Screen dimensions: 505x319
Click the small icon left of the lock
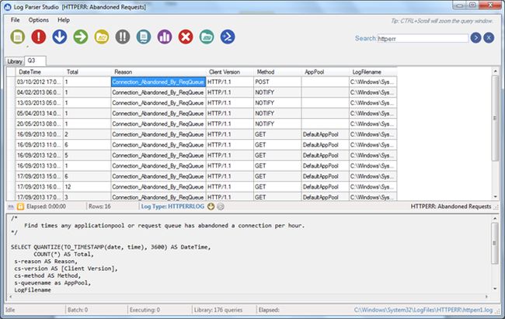point(11,206)
